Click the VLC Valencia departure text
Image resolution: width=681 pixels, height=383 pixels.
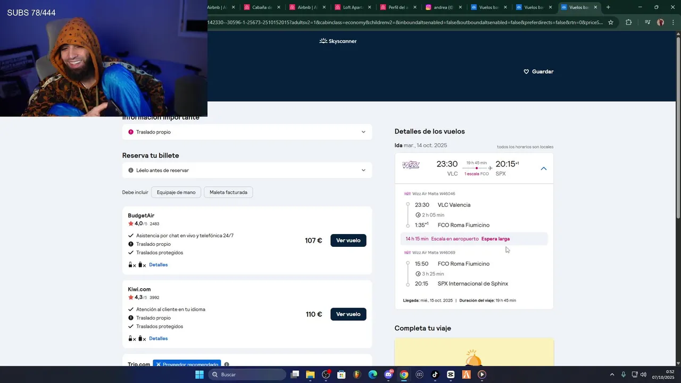(x=454, y=205)
